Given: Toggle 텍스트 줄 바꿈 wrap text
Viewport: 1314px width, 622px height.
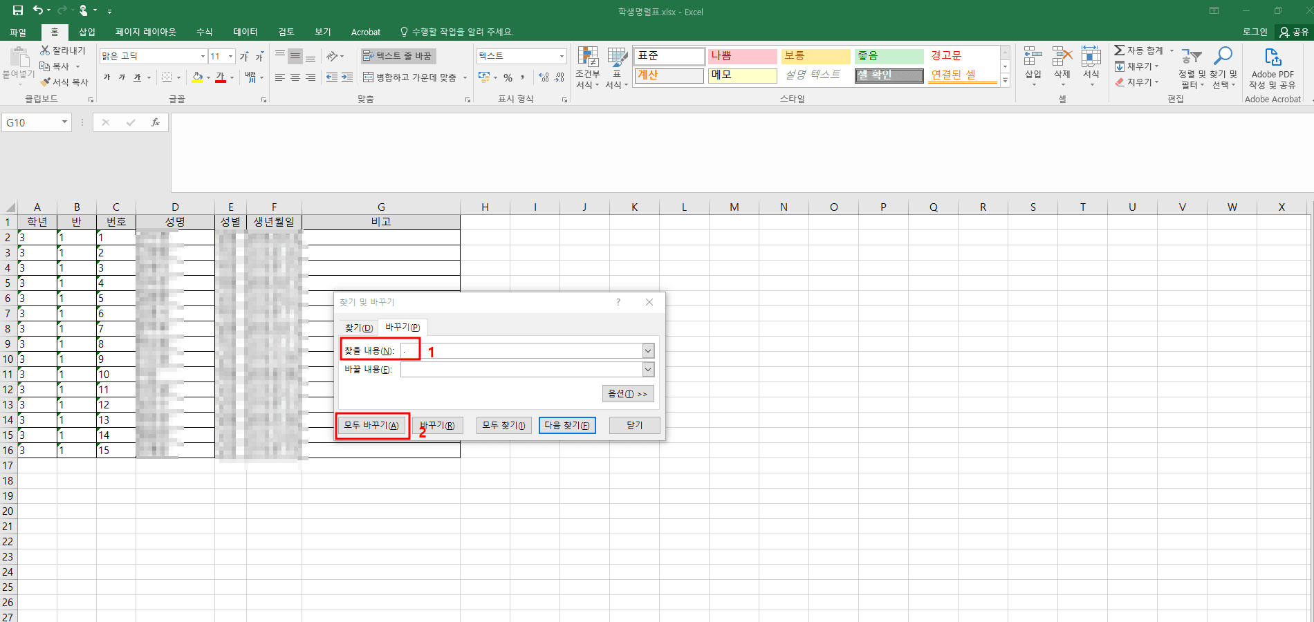Looking at the screenshot, I should click(x=398, y=56).
